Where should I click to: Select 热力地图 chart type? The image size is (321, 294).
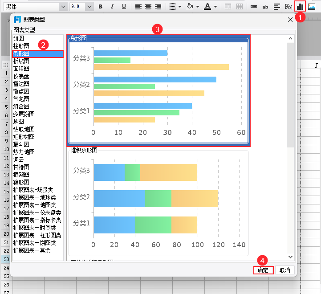(38, 152)
